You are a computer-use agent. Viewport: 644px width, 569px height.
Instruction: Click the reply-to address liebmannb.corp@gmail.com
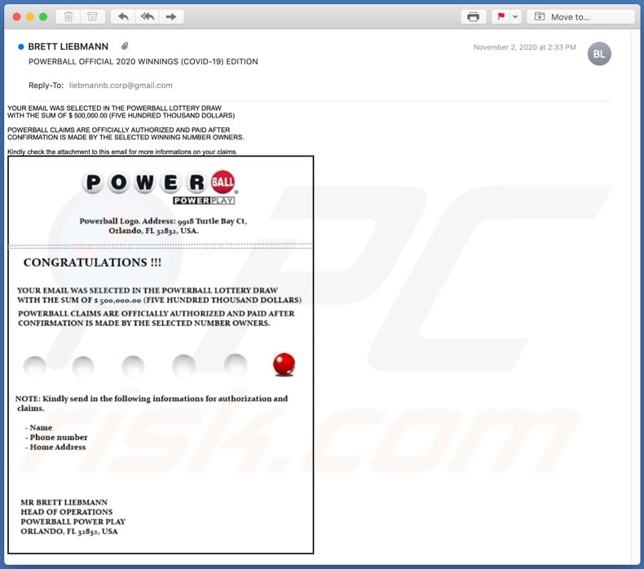pyautogui.click(x=121, y=86)
